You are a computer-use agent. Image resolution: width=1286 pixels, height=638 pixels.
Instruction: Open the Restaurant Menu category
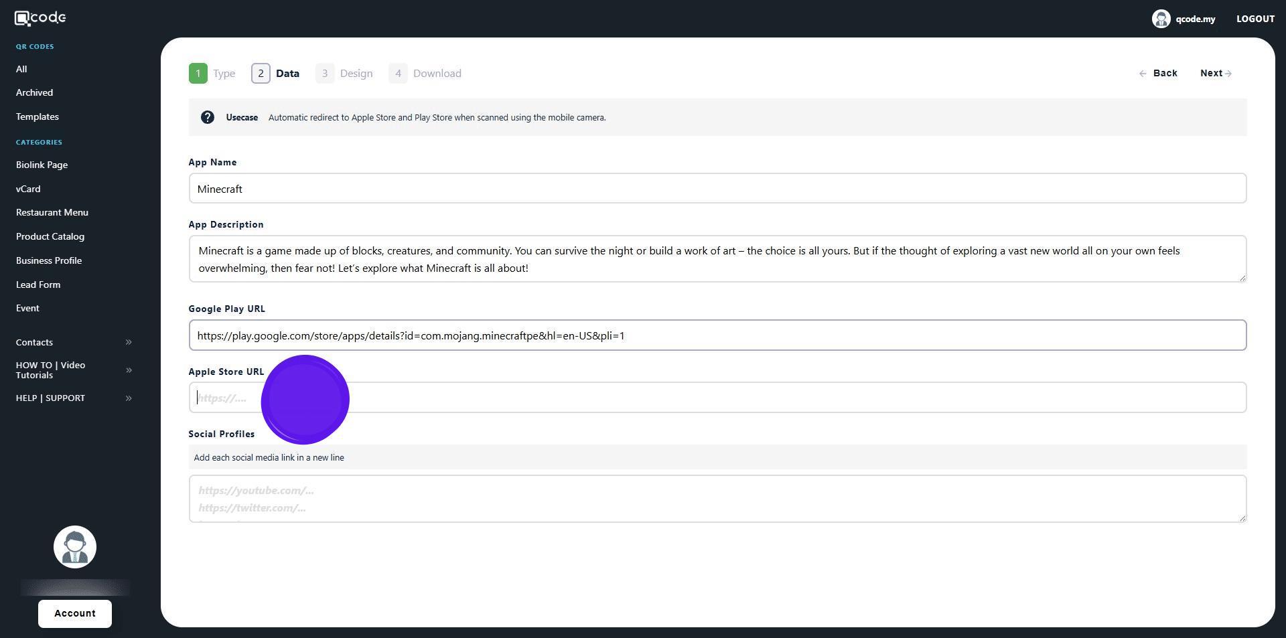point(52,212)
